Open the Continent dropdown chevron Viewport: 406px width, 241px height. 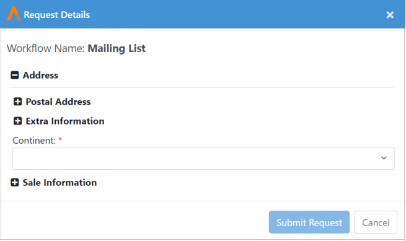384,158
